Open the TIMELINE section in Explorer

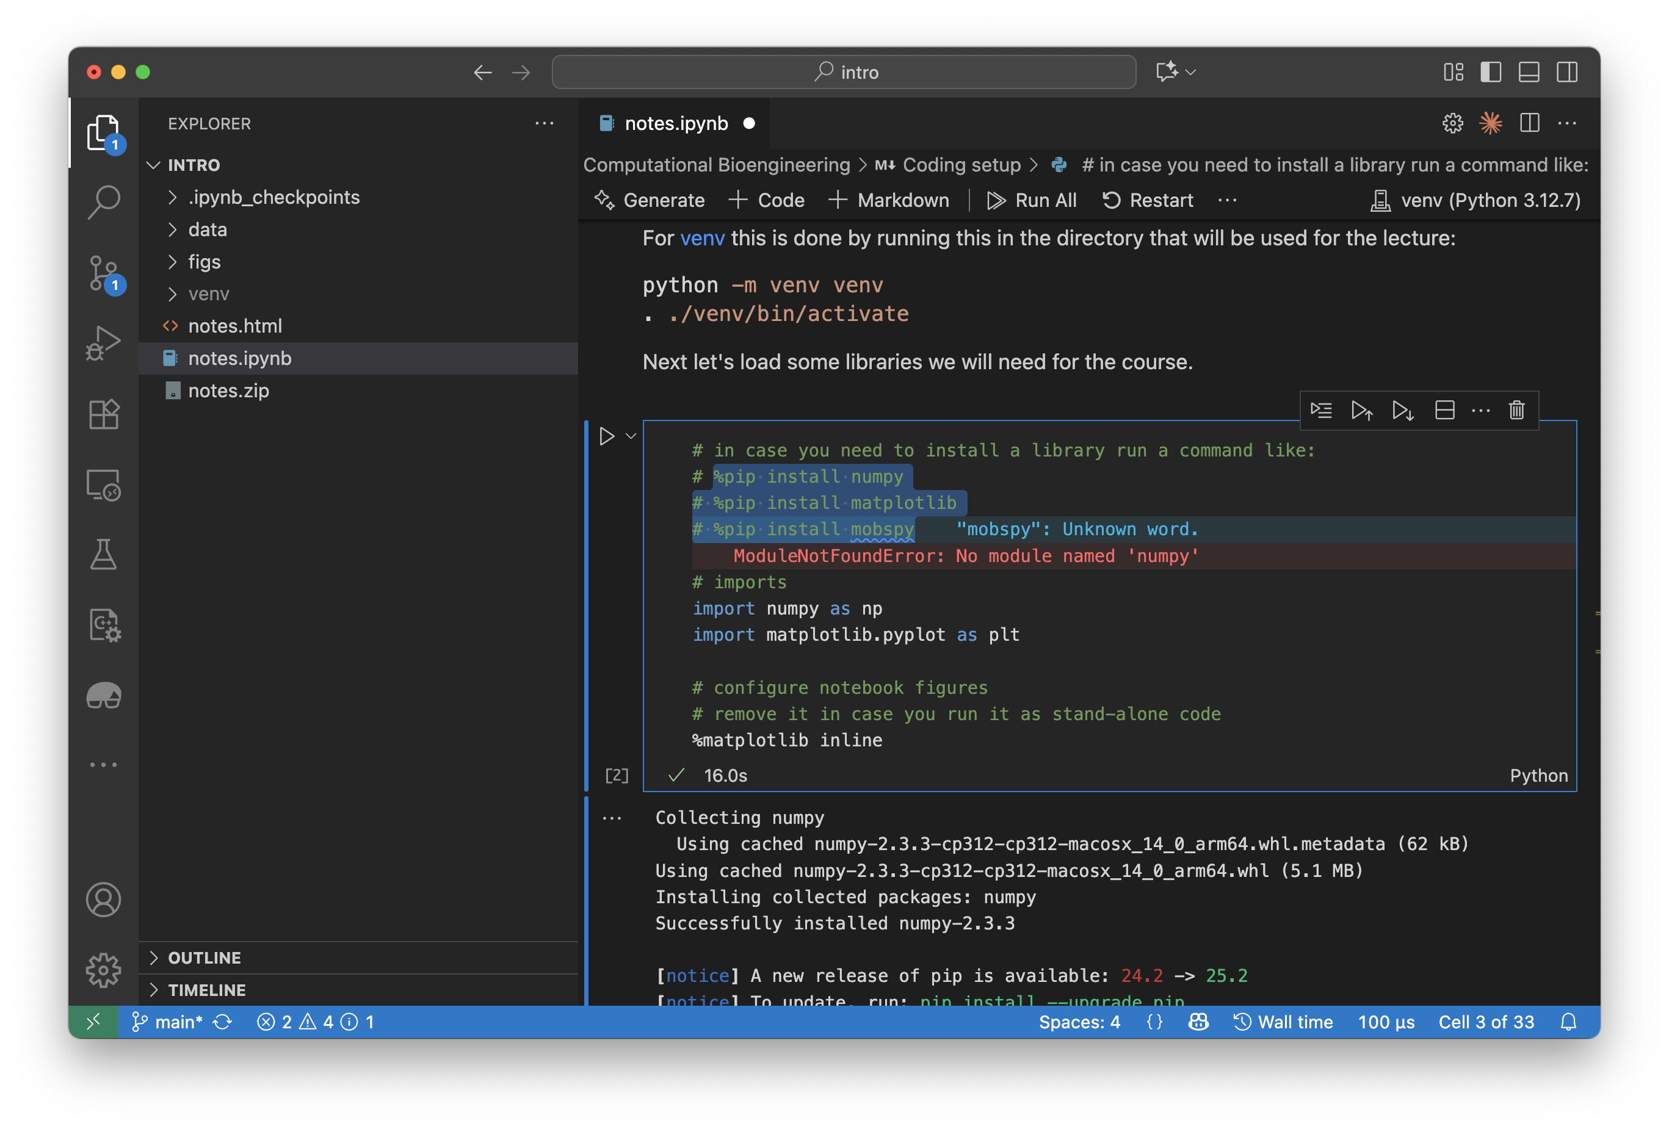pos(206,990)
